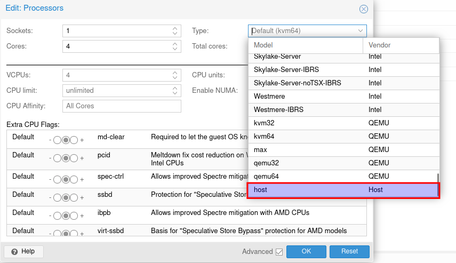456x263 pixels.
Task: Click the CPU Affinity input field
Action: tap(122, 106)
